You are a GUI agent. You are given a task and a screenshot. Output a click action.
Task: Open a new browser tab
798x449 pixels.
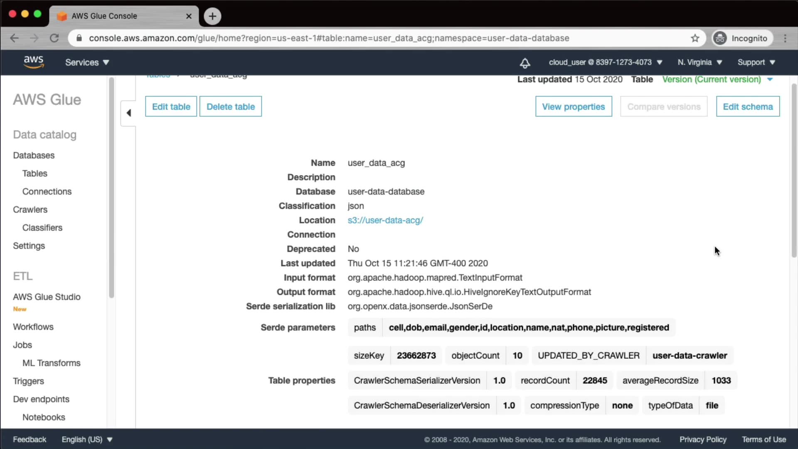pos(212,16)
